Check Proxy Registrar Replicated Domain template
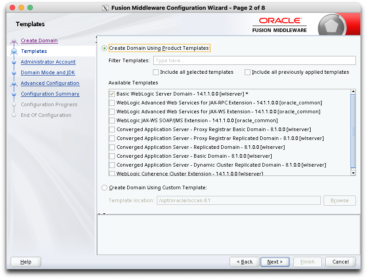The image size is (367, 279). 112,139
